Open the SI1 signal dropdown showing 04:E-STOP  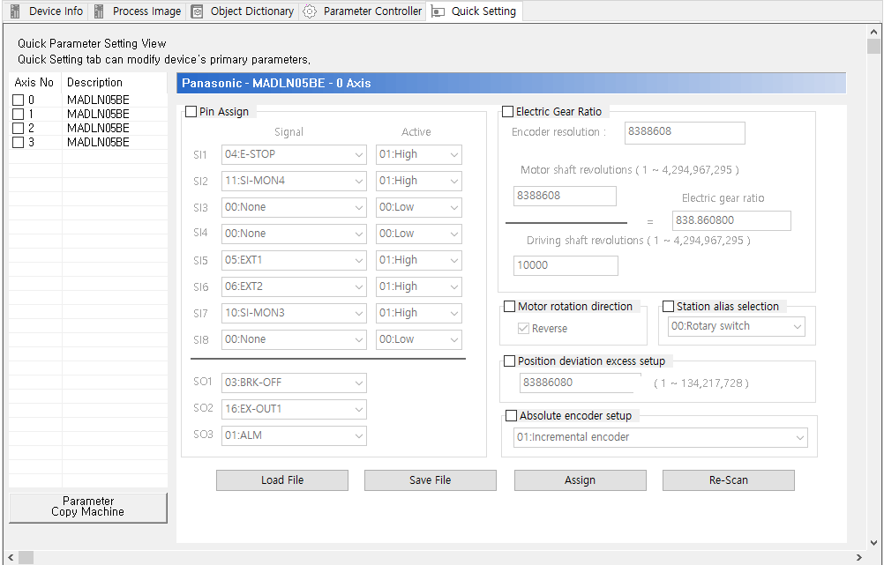[294, 154]
